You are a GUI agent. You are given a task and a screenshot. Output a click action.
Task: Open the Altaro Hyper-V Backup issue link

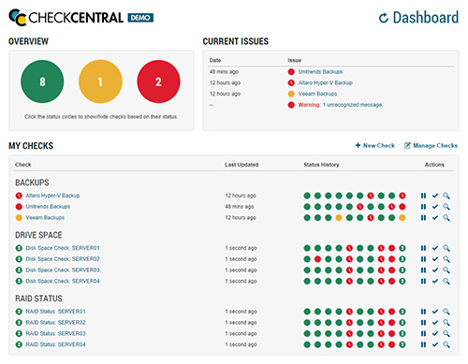pos(326,82)
